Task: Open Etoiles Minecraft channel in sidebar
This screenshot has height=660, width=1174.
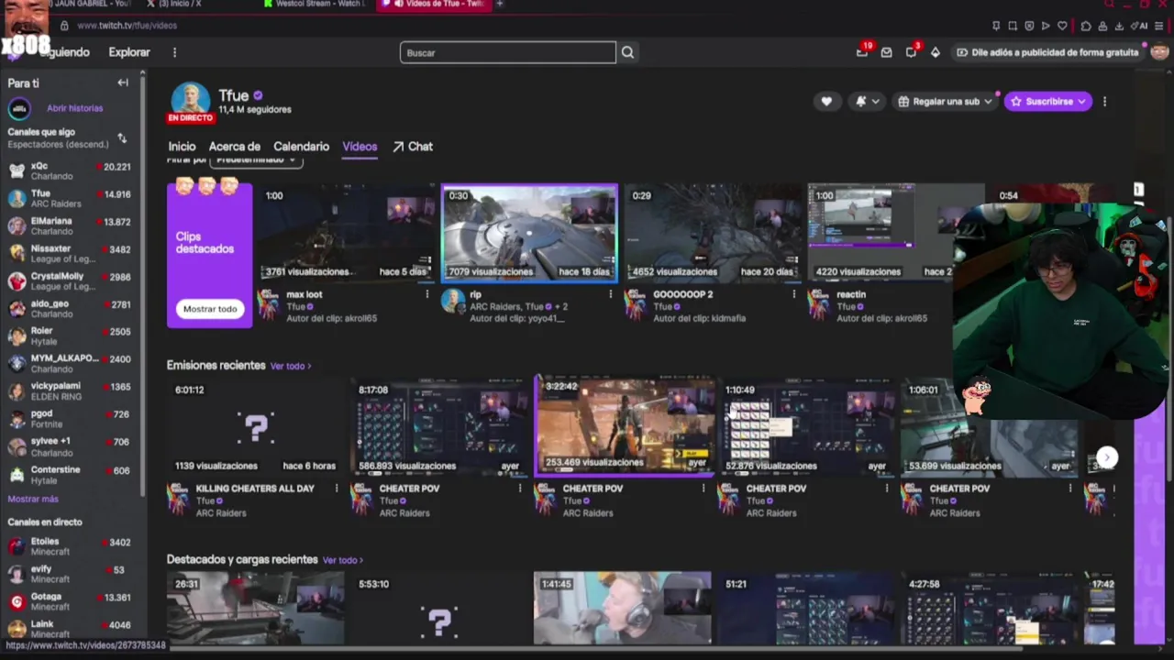Action: coord(70,546)
